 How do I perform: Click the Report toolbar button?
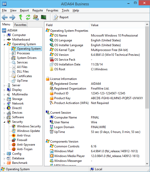click(61, 17)
